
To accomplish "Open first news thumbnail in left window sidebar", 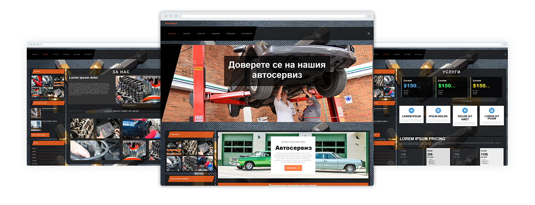I will pyautogui.click(x=36, y=113).
